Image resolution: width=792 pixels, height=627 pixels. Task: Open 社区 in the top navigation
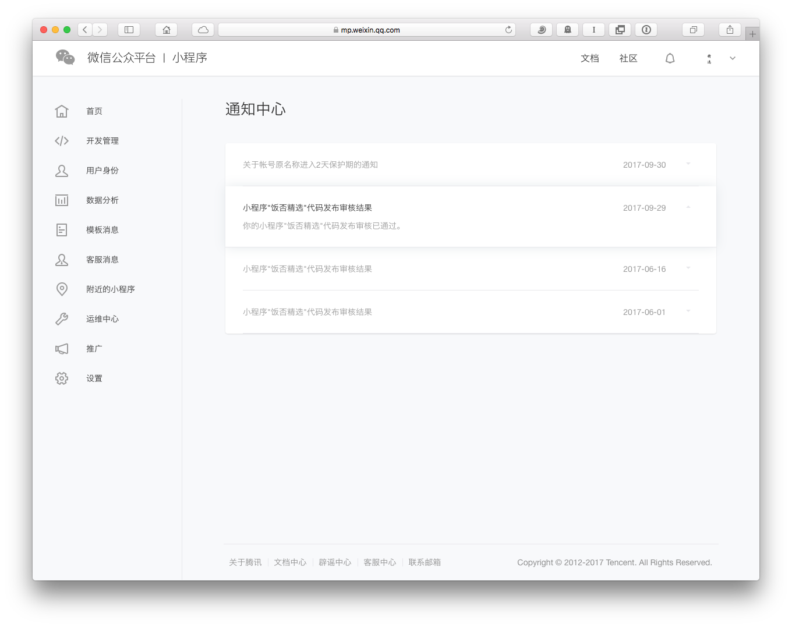coord(628,58)
